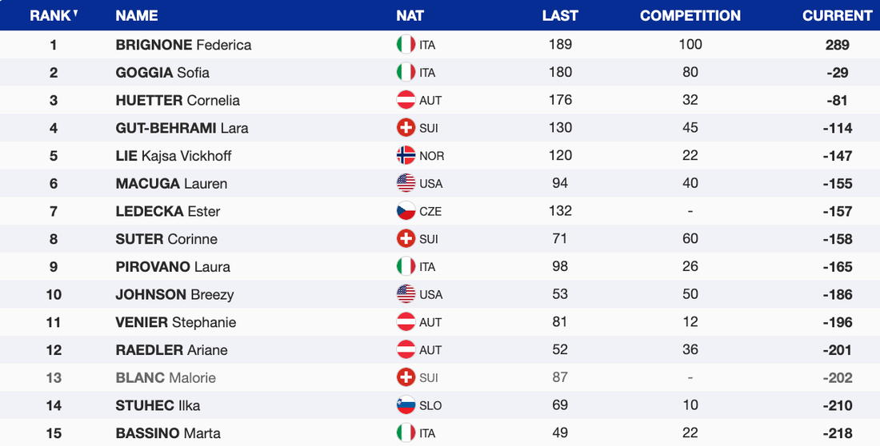Screen dimensions: 880x446
Task: Sort by COMPETITION column header
Action: click(x=690, y=15)
